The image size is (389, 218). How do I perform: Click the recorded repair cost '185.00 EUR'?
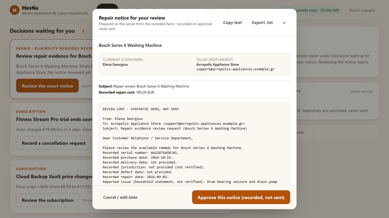pyautogui.click(x=145, y=92)
